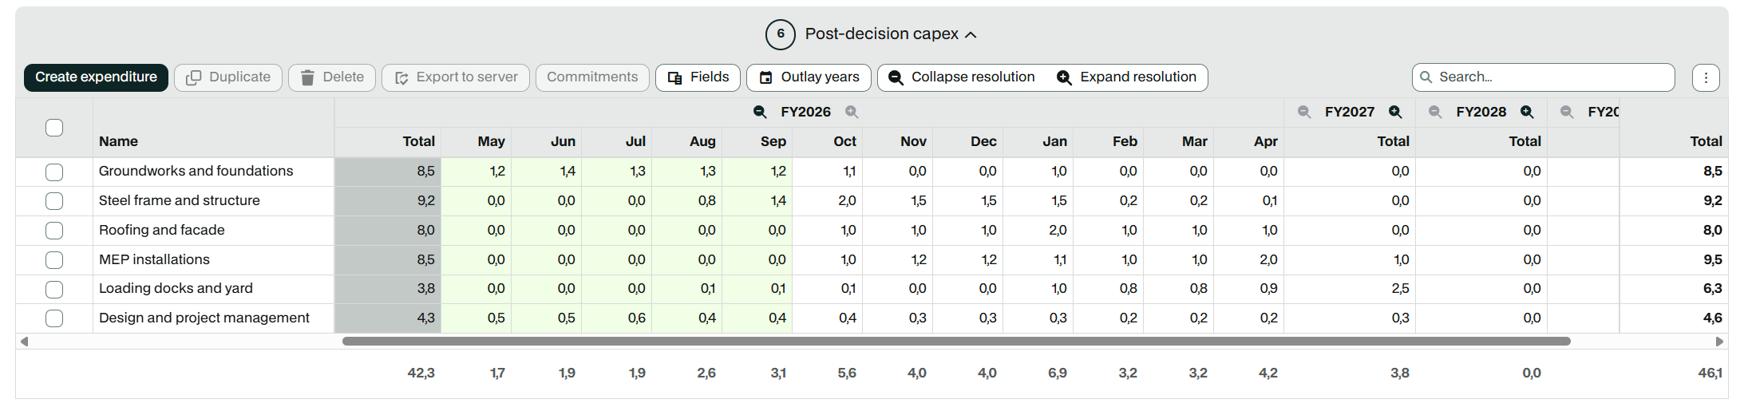Zoom out FY2028 resolution
The width and height of the screenshot is (1744, 415).
[x=1435, y=113]
